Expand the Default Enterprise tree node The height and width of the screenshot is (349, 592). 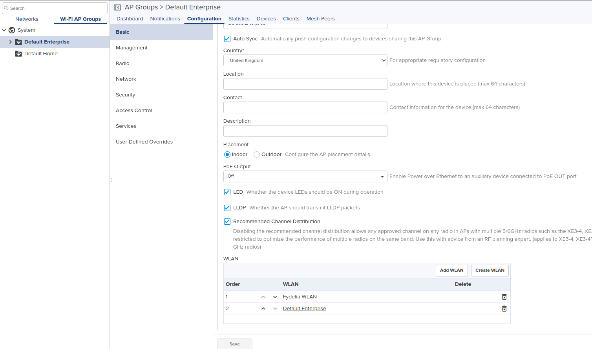11,42
